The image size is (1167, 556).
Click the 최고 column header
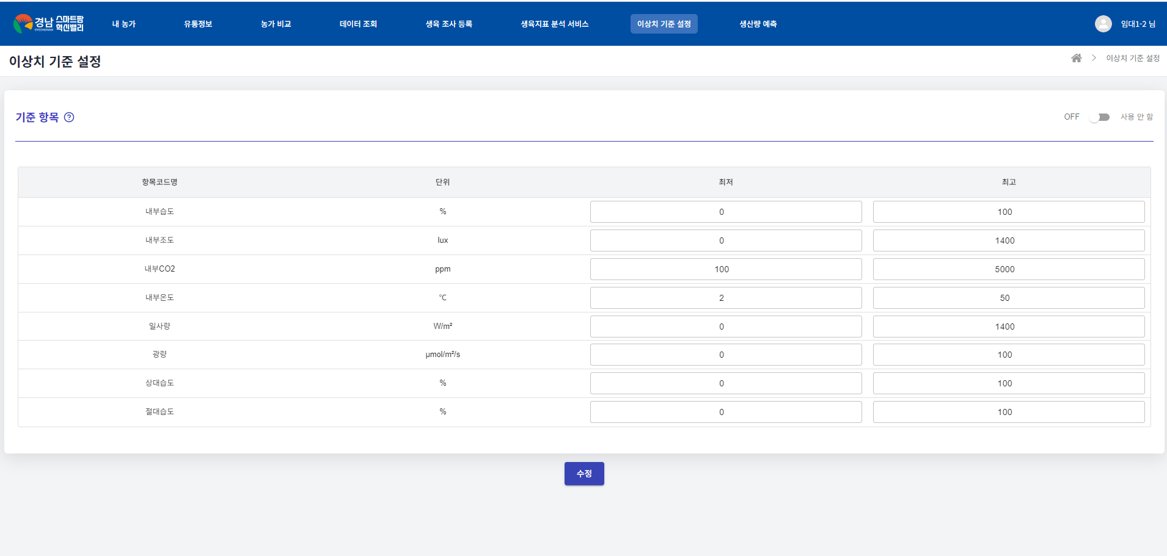1009,182
